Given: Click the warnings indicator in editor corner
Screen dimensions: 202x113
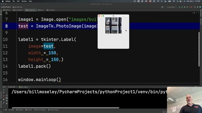Looking at the screenshot, I should (193, 13).
